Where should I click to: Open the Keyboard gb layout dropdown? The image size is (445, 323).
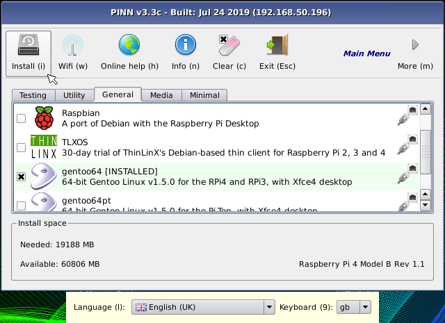coord(354,307)
